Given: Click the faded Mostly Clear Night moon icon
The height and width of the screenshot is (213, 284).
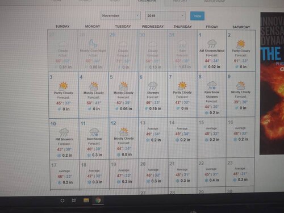Looking at the screenshot, I should [x=93, y=43].
